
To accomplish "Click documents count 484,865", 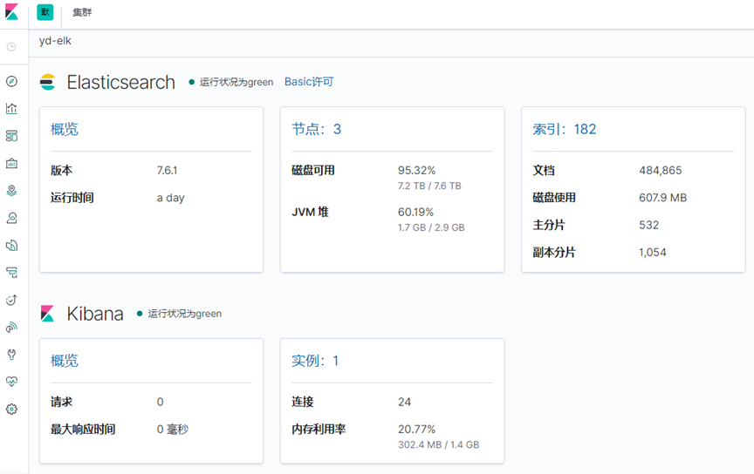I will coord(661,171).
